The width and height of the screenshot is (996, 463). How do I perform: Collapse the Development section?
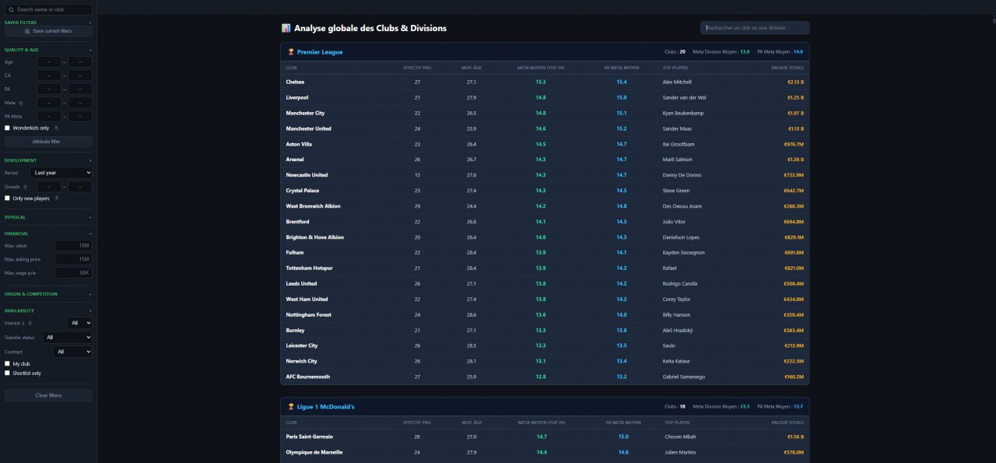(48, 160)
